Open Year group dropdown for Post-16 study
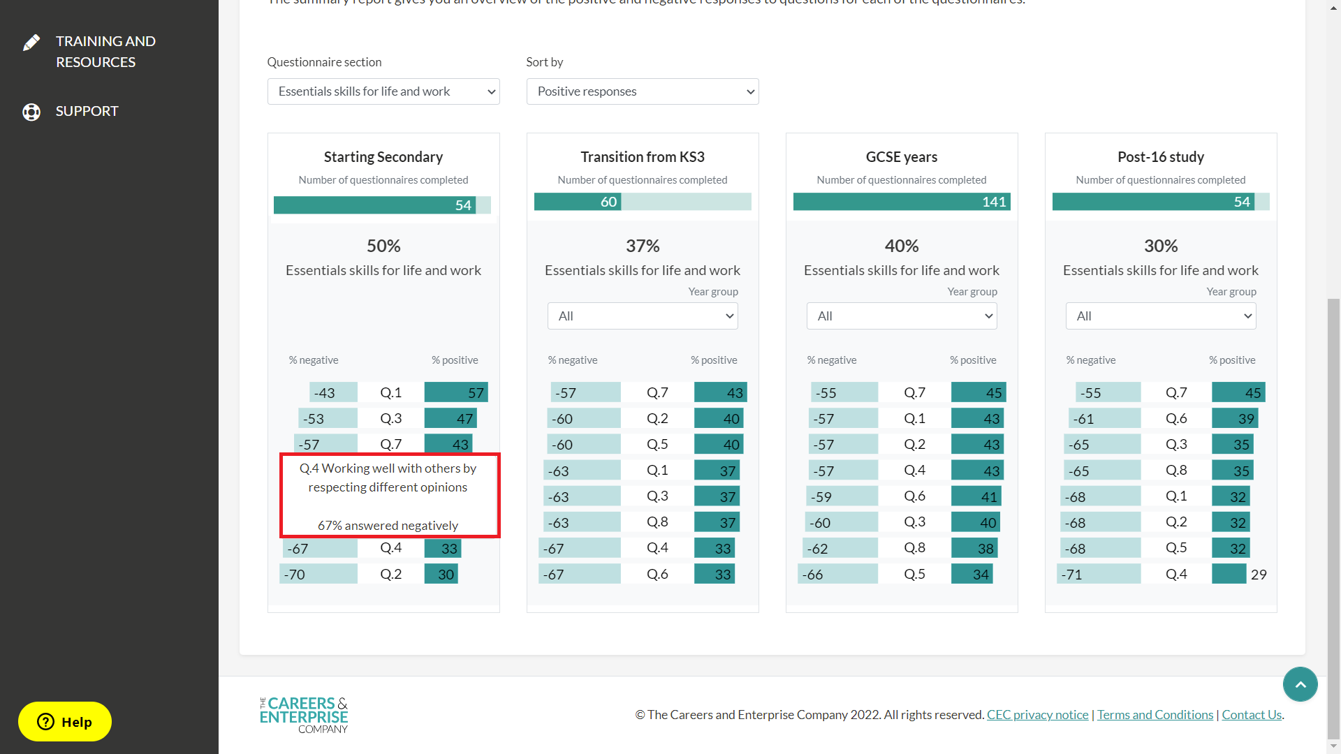The width and height of the screenshot is (1341, 754). (1161, 316)
